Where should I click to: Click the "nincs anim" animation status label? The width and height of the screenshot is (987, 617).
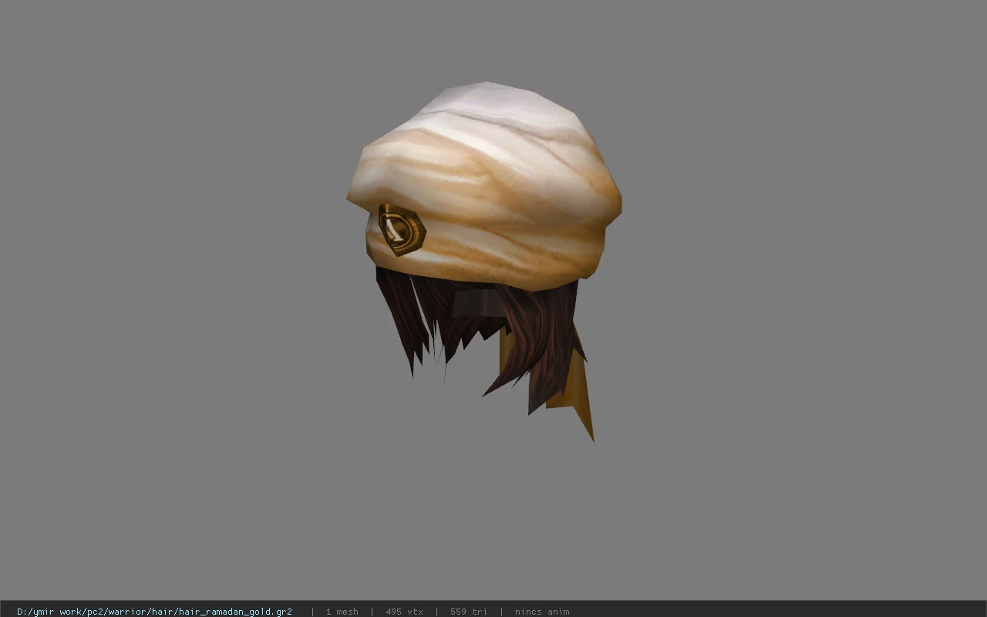(542, 612)
